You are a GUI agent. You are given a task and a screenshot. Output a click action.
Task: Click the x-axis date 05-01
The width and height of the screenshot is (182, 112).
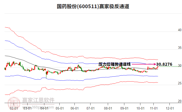coord(60,108)
